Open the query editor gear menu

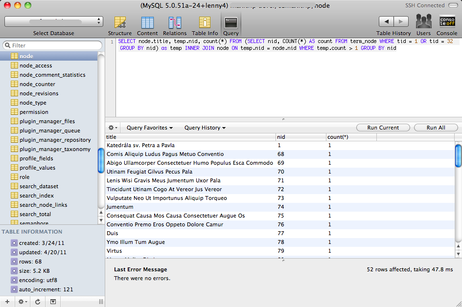click(113, 128)
